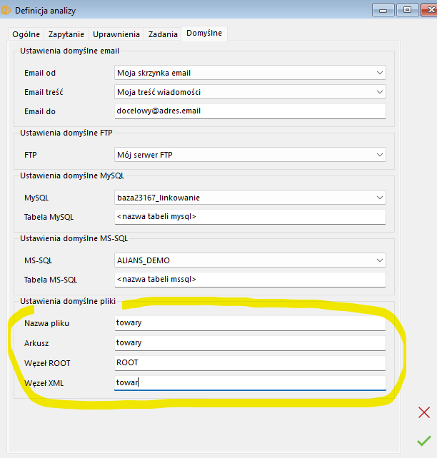Open the MySQL database dropdown

379,198
